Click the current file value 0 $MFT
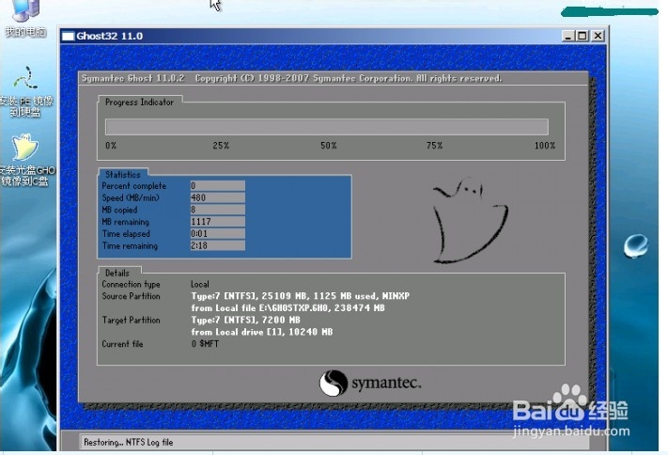Screen dimensions: 668x455 click(x=205, y=344)
